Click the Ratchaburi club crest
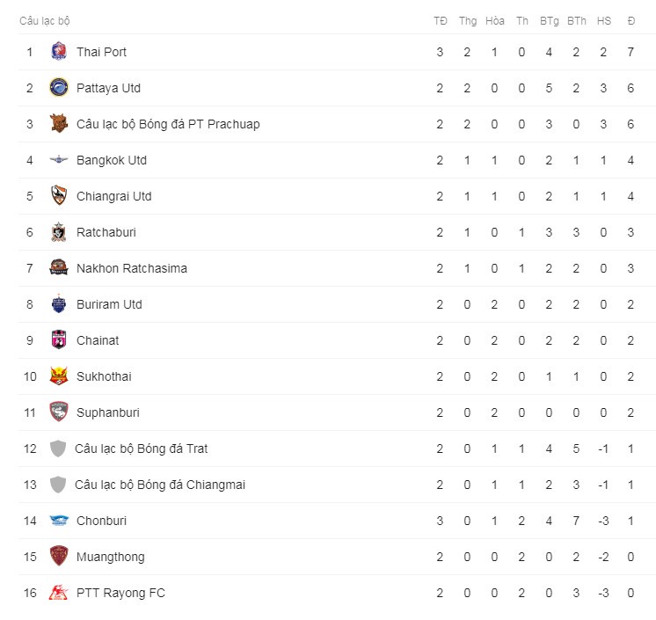The image size is (656, 620). (59, 232)
